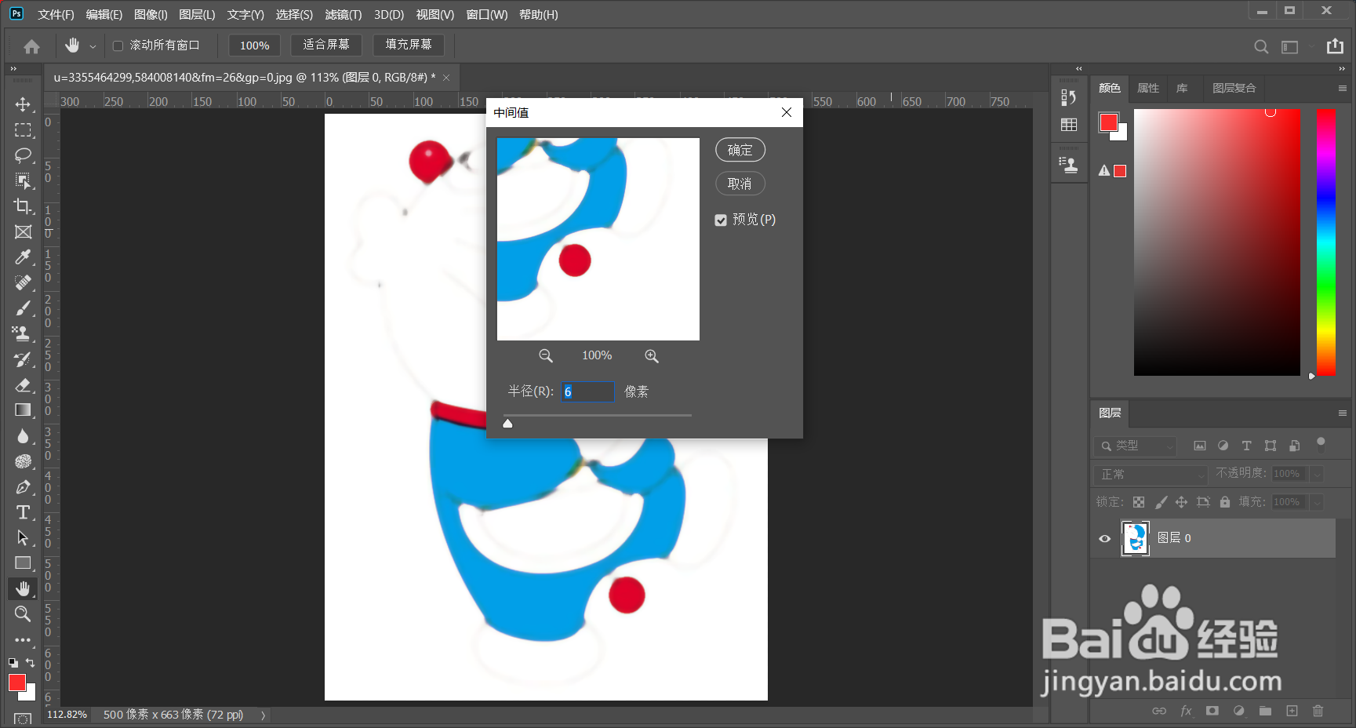Click the radius slider handle
This screenshot has width=1356, height=728.
[507, 424]
